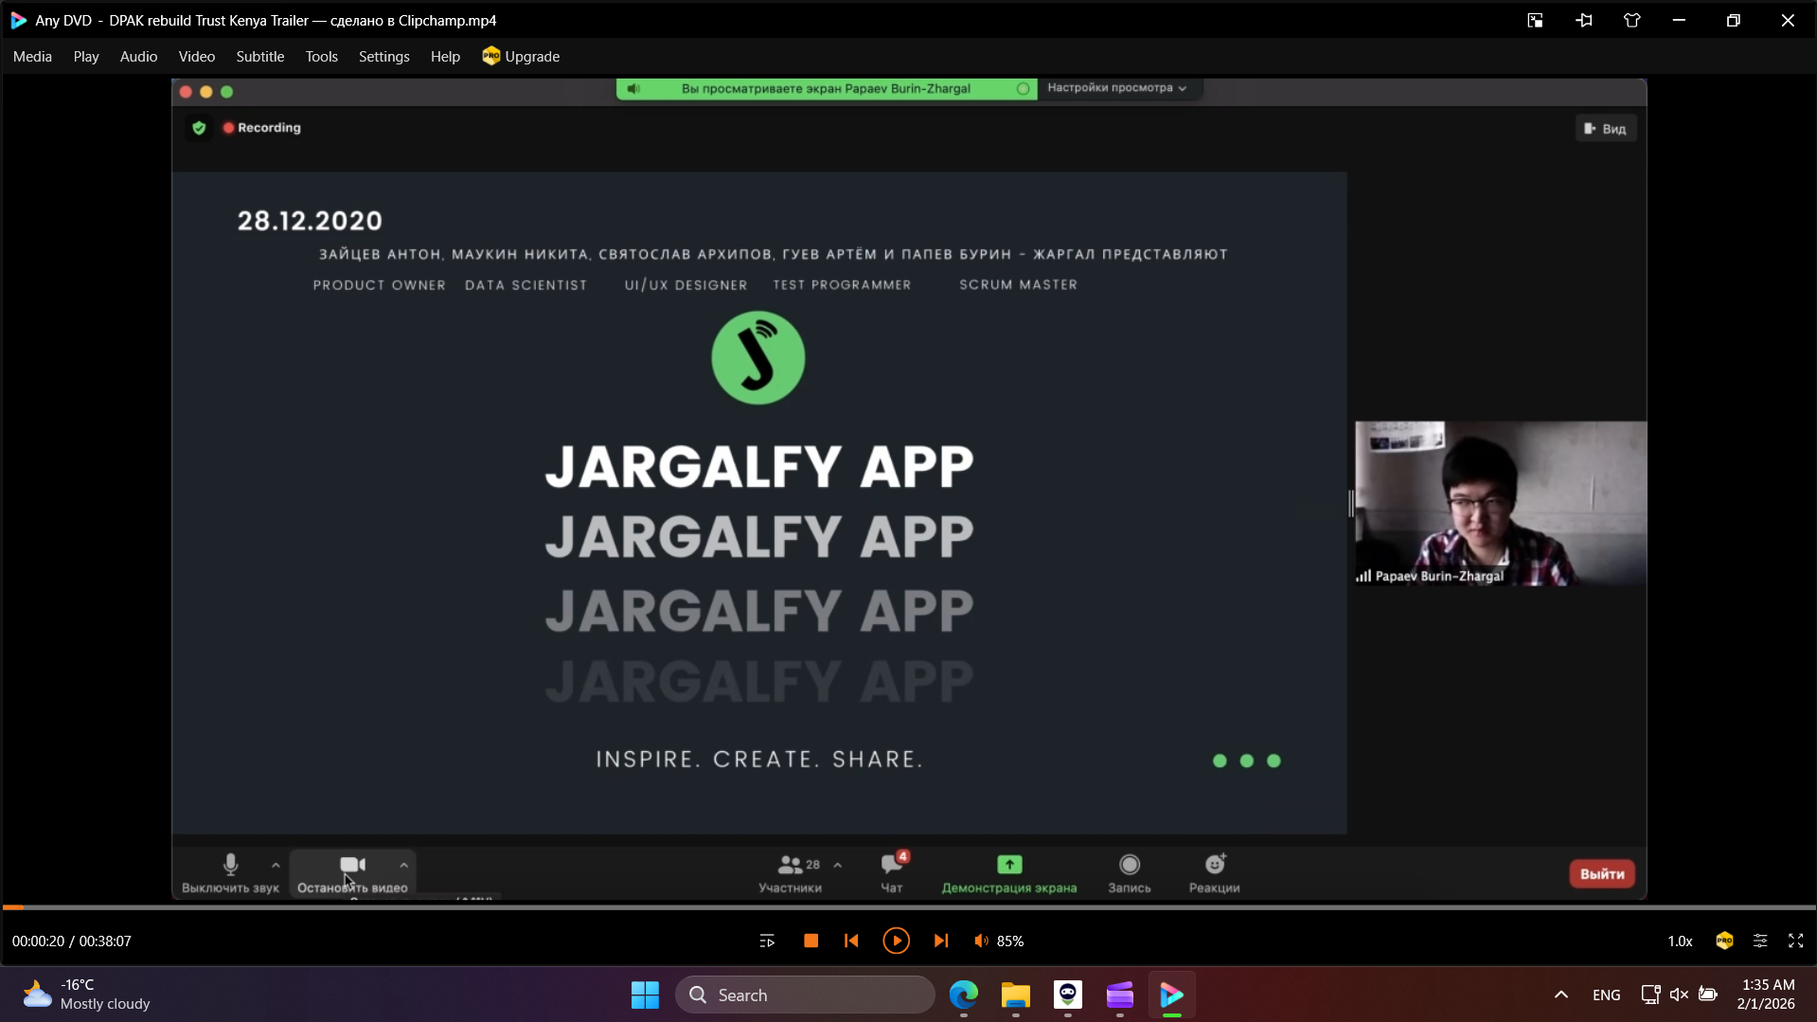Click the 00:00:20 / 00:38:07 time display
This screenshot has width=1817, height=1022.
point(72,941)
